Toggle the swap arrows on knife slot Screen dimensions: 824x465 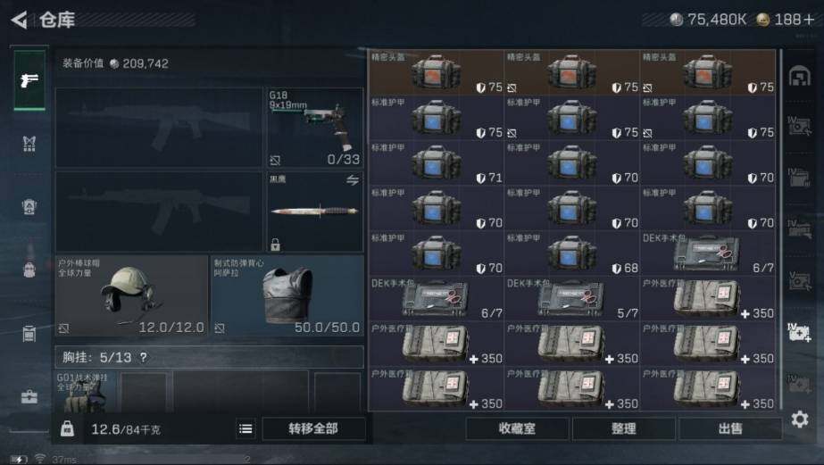353,180
